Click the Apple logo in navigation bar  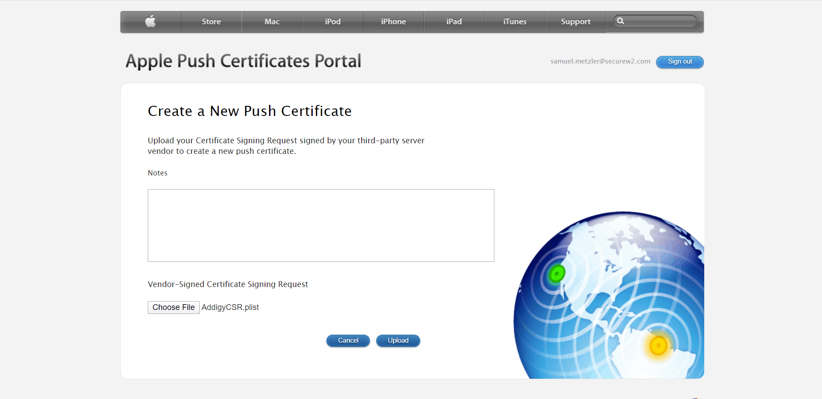[x=150, y=22]
